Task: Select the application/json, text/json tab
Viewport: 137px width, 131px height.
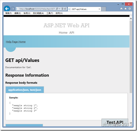Action: [25, 90]
